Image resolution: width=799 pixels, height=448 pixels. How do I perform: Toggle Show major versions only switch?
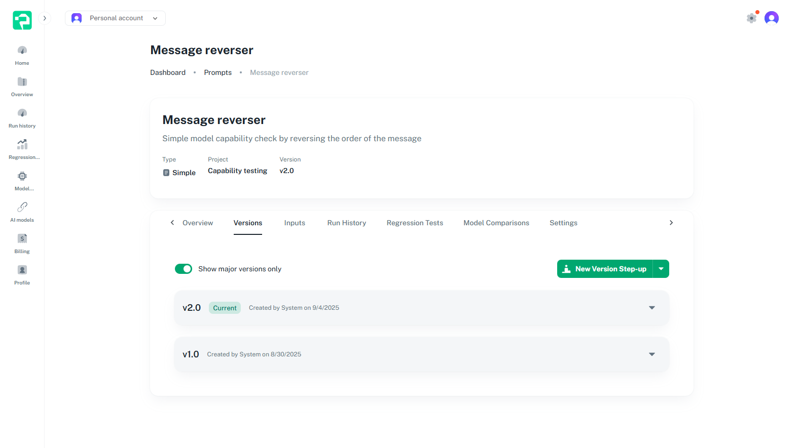coord(184,269)
